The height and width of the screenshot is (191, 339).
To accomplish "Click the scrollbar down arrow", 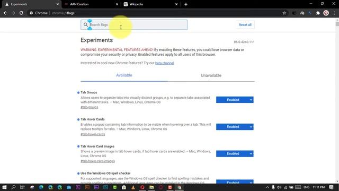I will 337,181.
